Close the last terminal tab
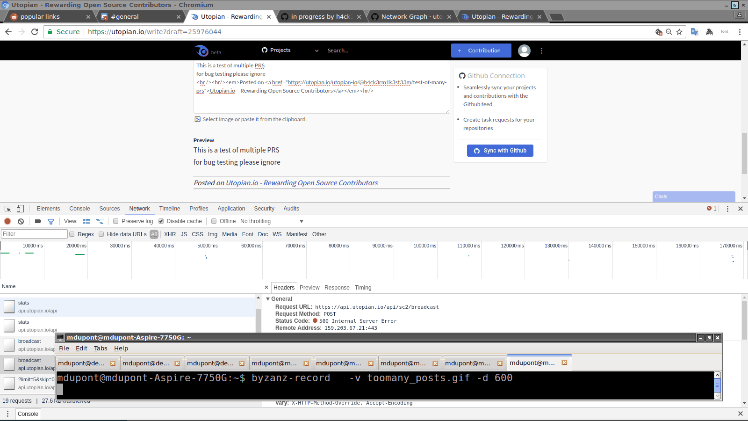The height and width of the screenshot is (421, 748). point(564,363)
